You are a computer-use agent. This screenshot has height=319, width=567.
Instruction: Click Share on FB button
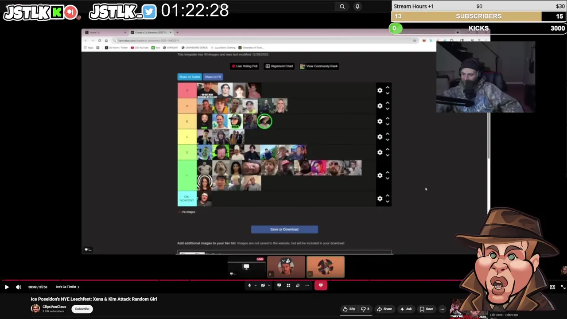(x=213, y=77)
